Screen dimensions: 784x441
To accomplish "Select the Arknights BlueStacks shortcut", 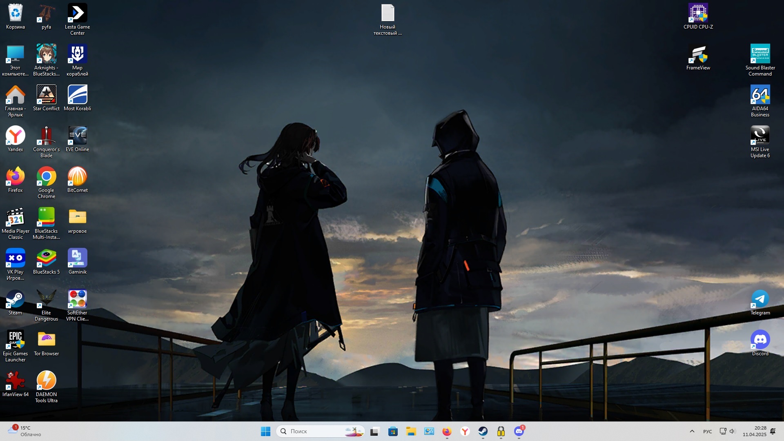I will [x=46, y=60].
